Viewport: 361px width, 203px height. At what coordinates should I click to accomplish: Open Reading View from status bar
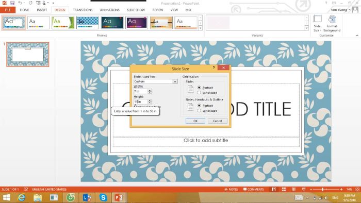click(293, 189)
